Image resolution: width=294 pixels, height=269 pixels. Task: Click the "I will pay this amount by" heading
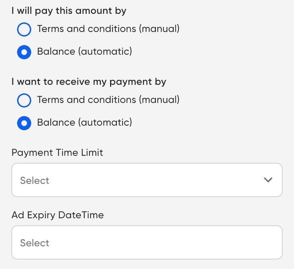69,11
